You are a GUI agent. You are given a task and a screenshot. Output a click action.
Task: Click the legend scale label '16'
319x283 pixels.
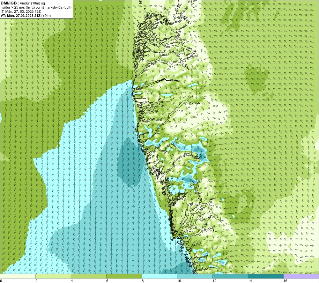[x=285, y=281]
